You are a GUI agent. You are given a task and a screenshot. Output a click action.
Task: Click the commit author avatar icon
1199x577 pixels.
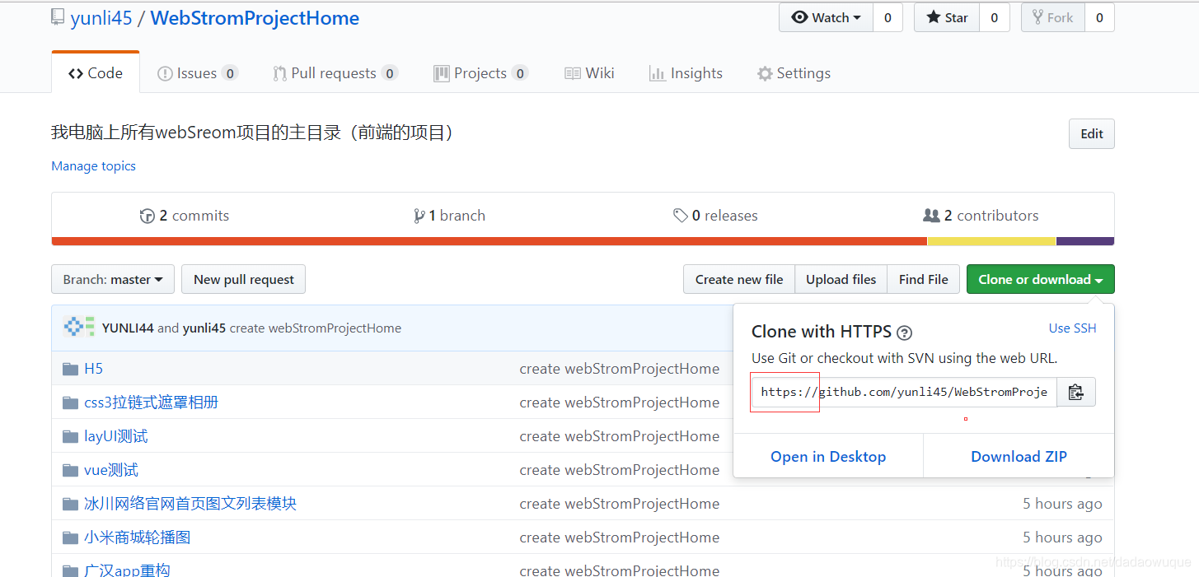(79, 327)
